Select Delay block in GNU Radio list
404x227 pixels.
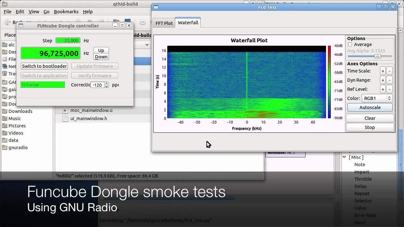point(360,186)
